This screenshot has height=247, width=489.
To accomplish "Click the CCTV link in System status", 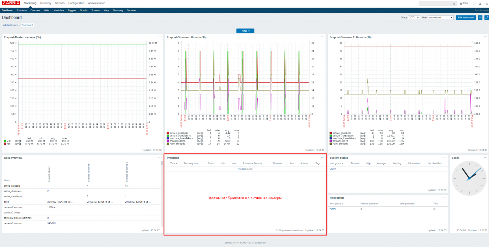I will tap(333, 169).
